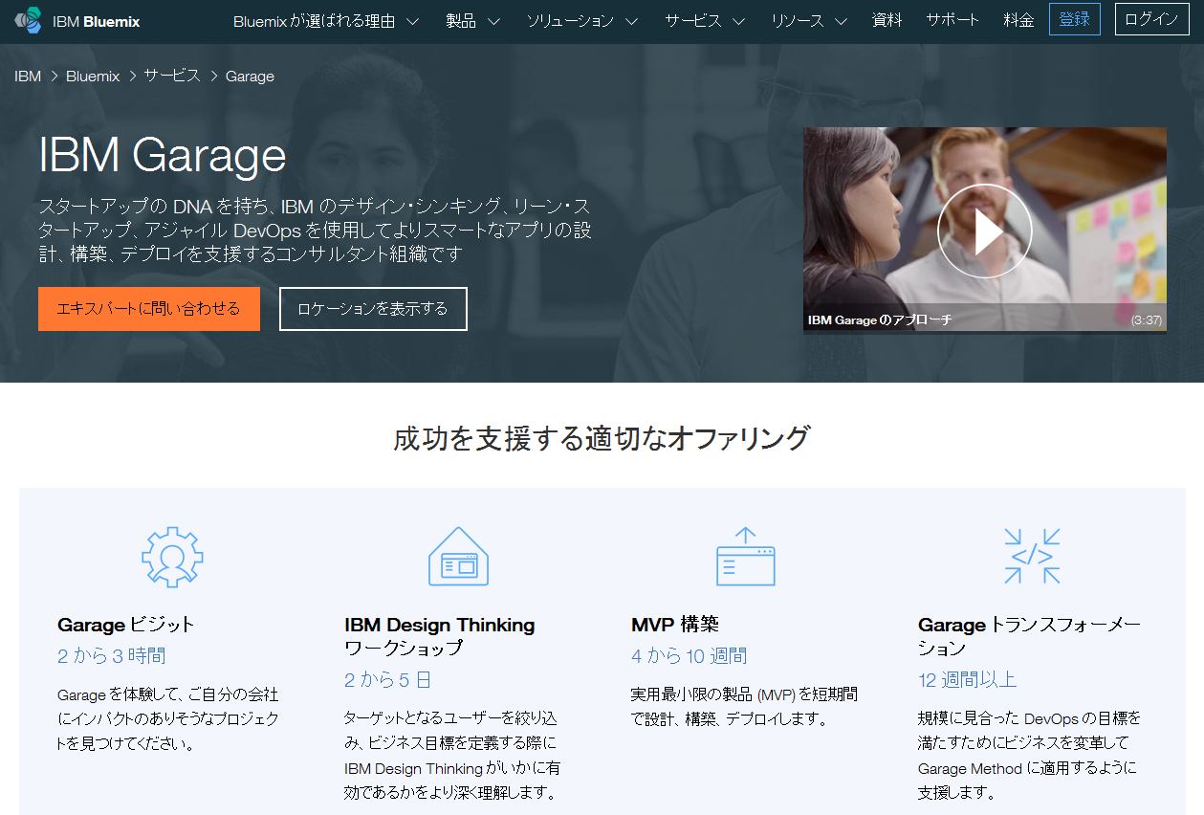Click the IBM Garage のアプローチ video caption

click(880, 320)
